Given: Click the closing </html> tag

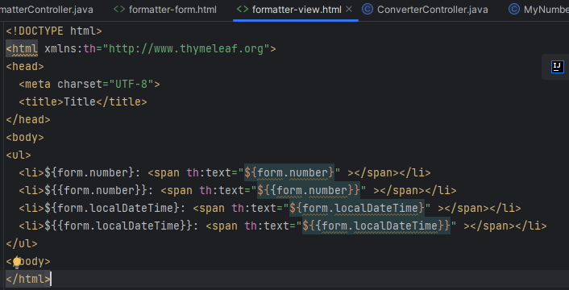Looking at the screenshot, I should click(x=28, y=280).
